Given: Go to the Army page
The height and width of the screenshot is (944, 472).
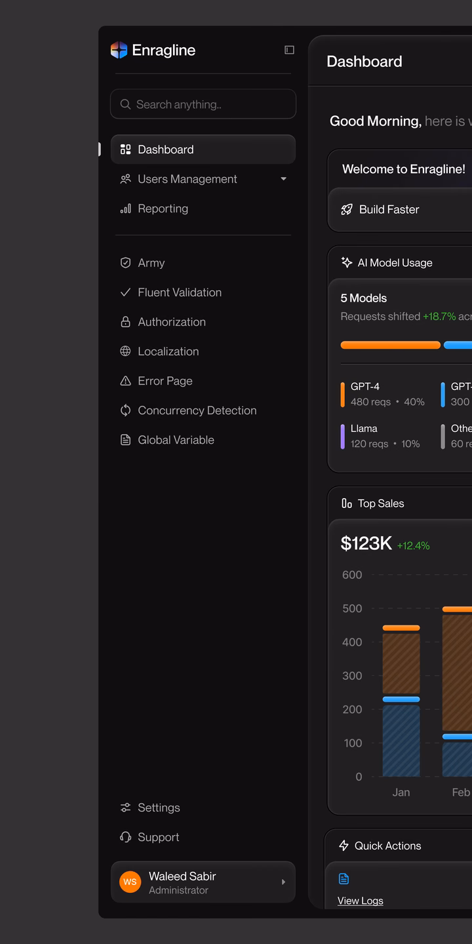Looking at the screenshot, I should (203, 263).
